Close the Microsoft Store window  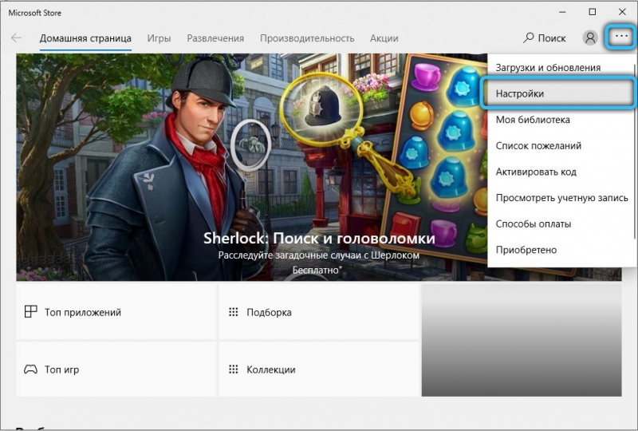click(622, 12)
